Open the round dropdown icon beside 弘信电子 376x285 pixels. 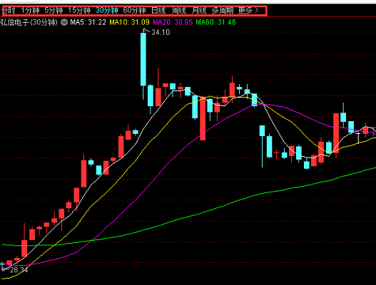point(64,22)
